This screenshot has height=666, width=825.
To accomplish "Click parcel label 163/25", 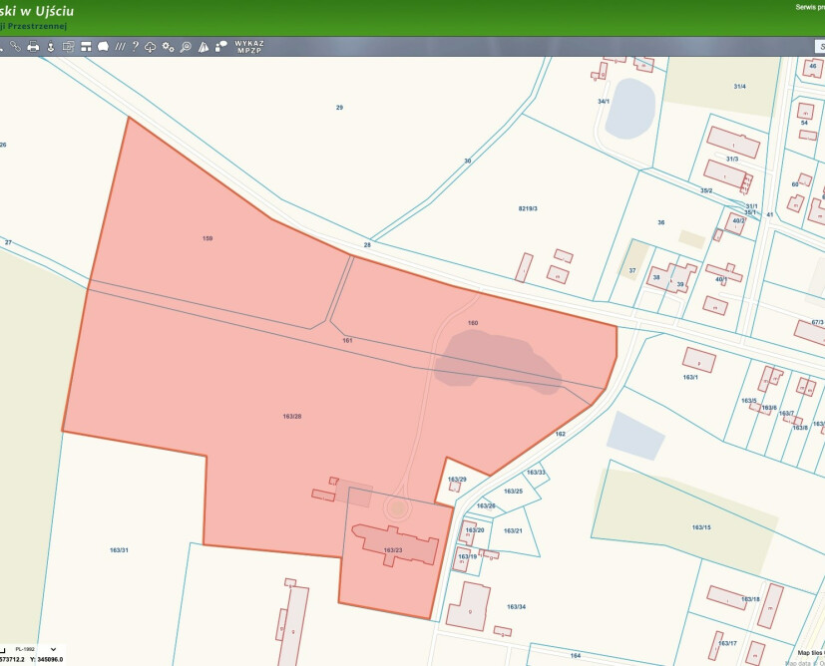I will [x=513, y=492].
